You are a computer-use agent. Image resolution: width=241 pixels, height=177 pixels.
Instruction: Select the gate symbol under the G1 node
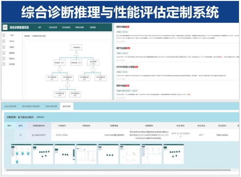(60, 70)
